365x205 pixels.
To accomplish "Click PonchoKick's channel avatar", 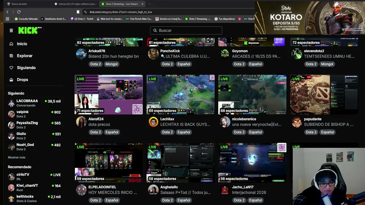I will point(153,54).
